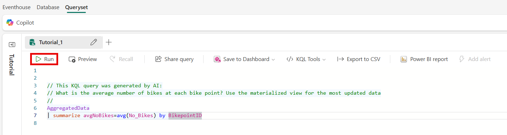This screenshot has width=507, height=135.
Task: Run the KQL query
Action: pyautogui.click(x=44, y=59)
